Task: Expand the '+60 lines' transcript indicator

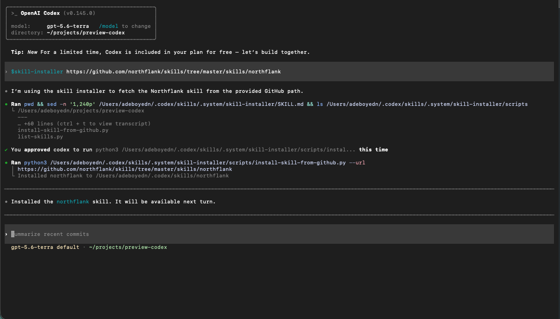Action: point(84,124)
